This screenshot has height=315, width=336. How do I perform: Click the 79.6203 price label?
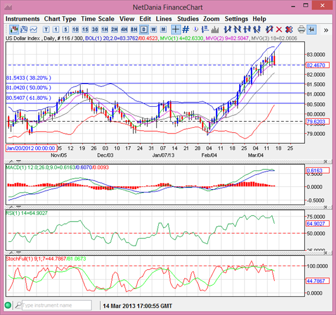click(317, 122)
